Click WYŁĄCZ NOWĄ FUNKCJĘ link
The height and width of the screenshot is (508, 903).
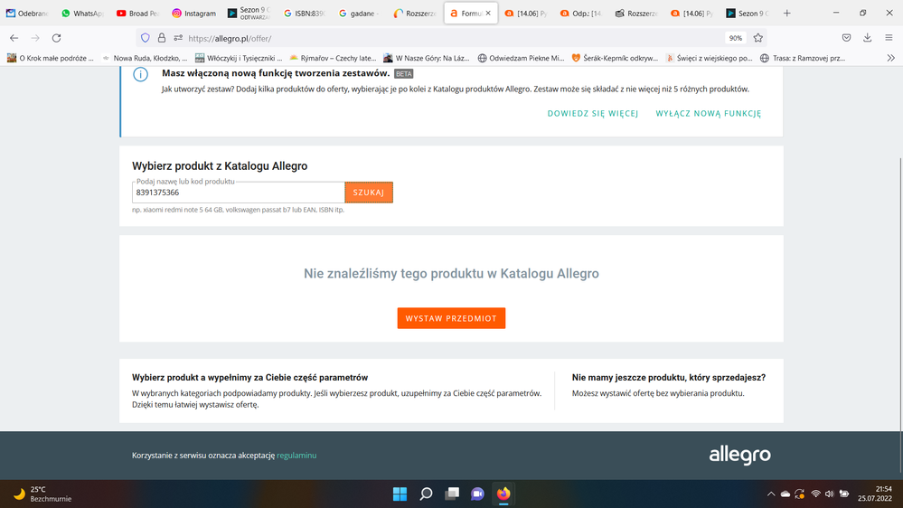click(709, 114)
